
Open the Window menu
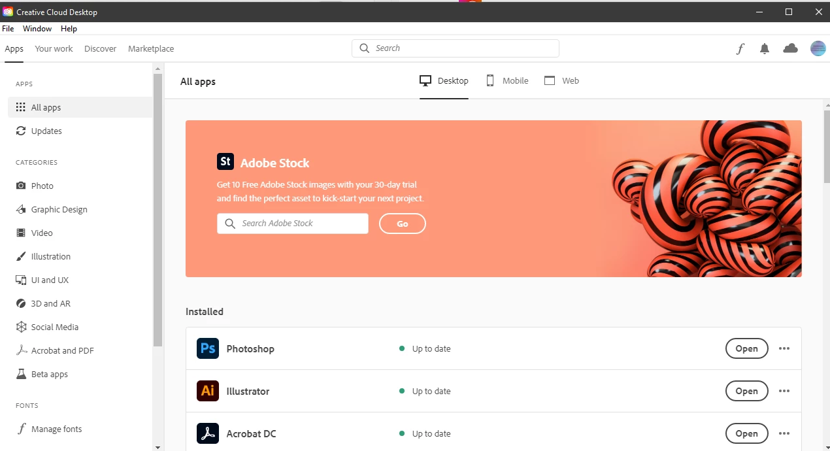point(37,29)
